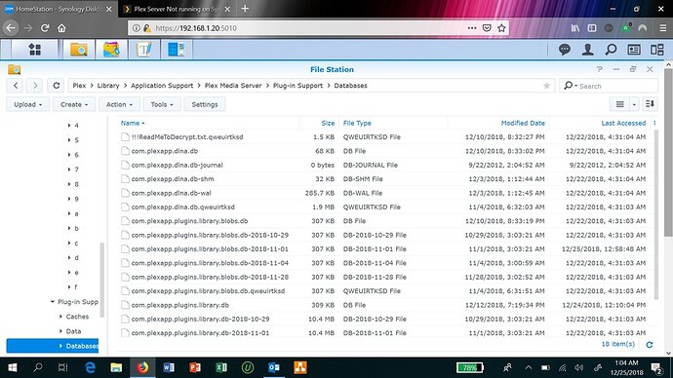Go forward in File Station folder history
This screenshot has width=673, height=378.
[x=35, y=86]
